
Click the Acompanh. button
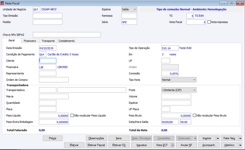(209, 145)
